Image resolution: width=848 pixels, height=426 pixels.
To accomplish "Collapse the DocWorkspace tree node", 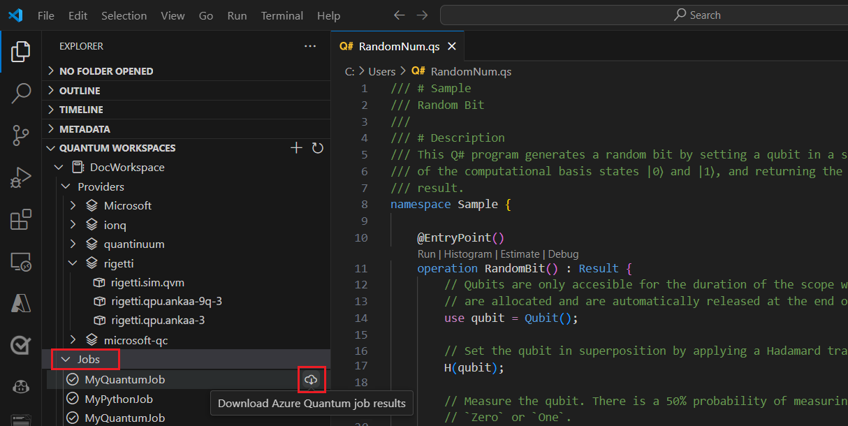I will [59, 168].
